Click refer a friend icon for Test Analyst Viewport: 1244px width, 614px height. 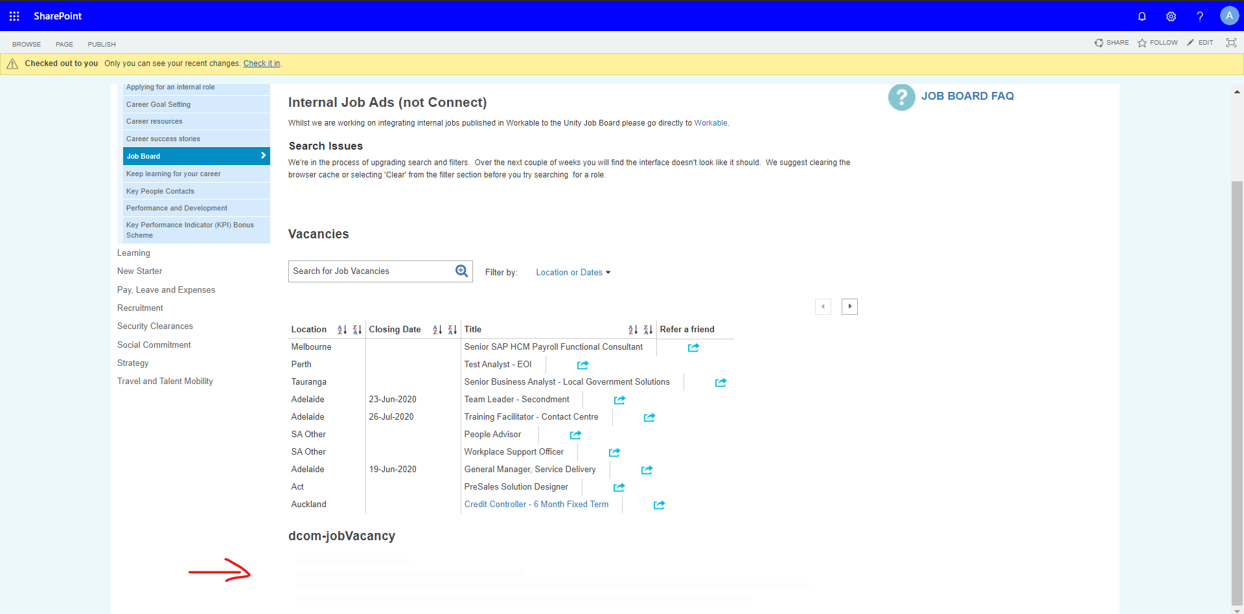[582, 365]
